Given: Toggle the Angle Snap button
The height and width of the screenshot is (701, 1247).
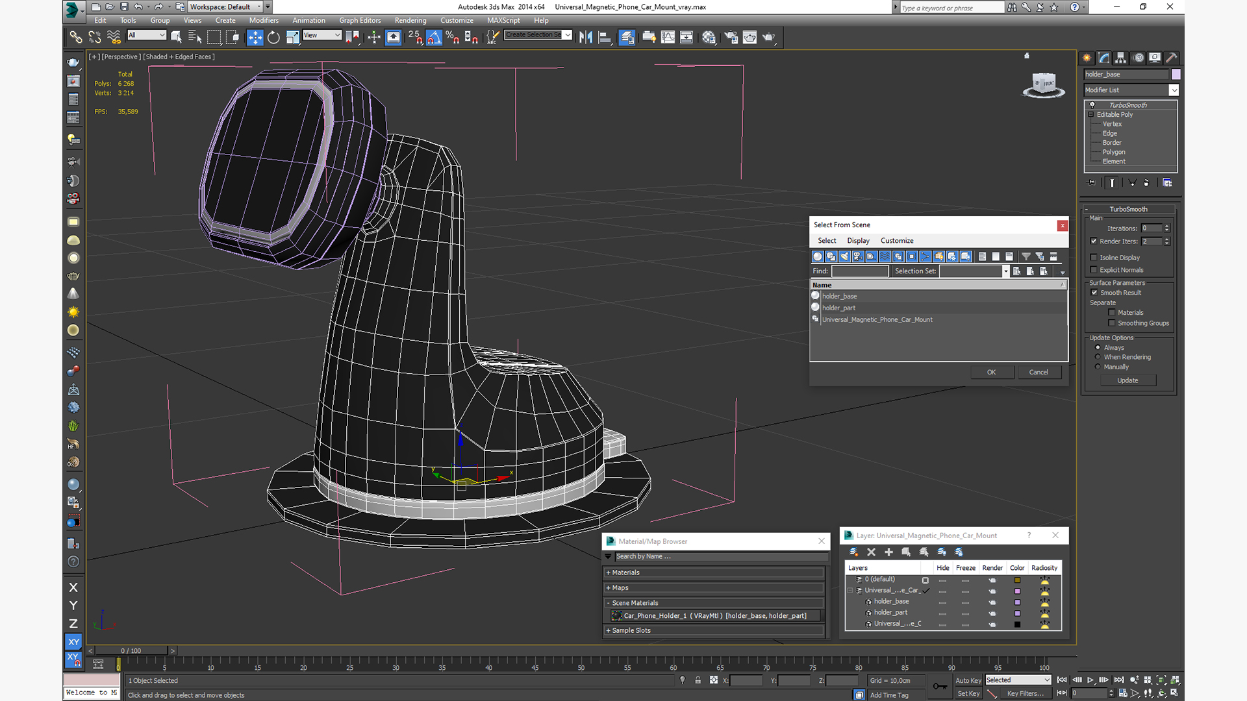Looking at the screenshot, I should pos(434,37).
